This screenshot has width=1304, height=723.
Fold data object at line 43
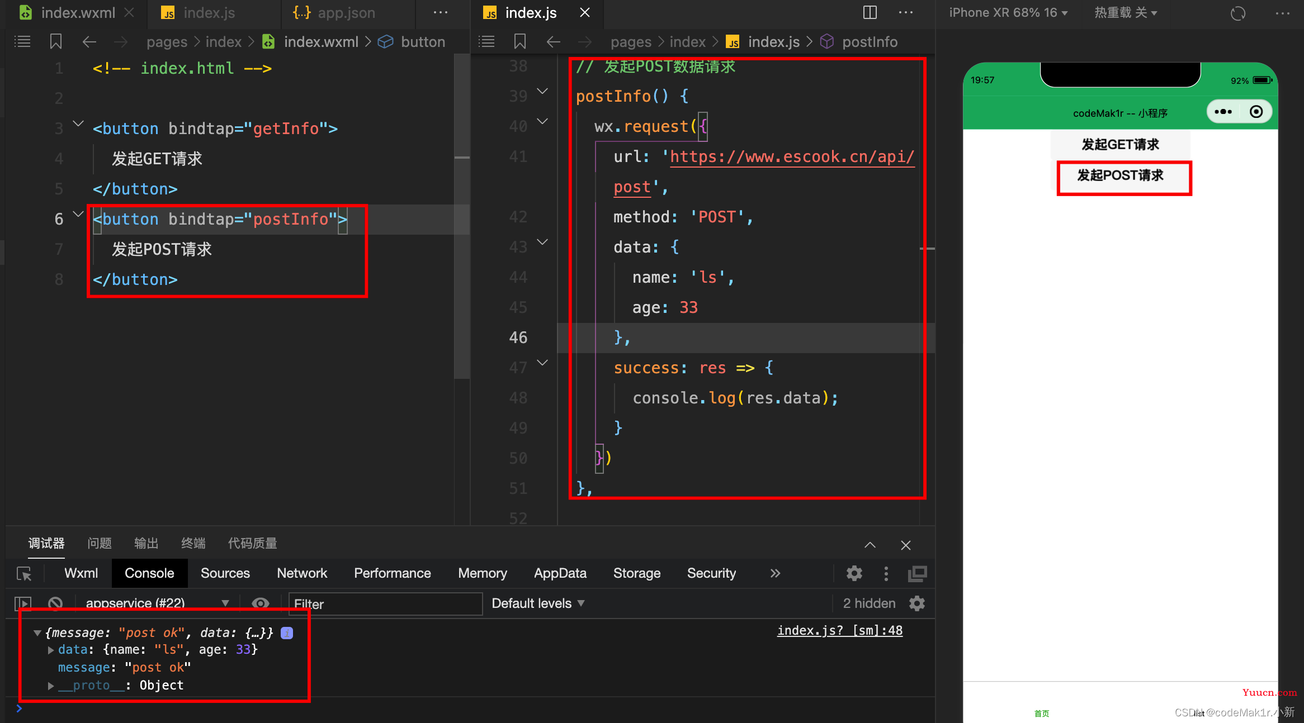[542, 242]
